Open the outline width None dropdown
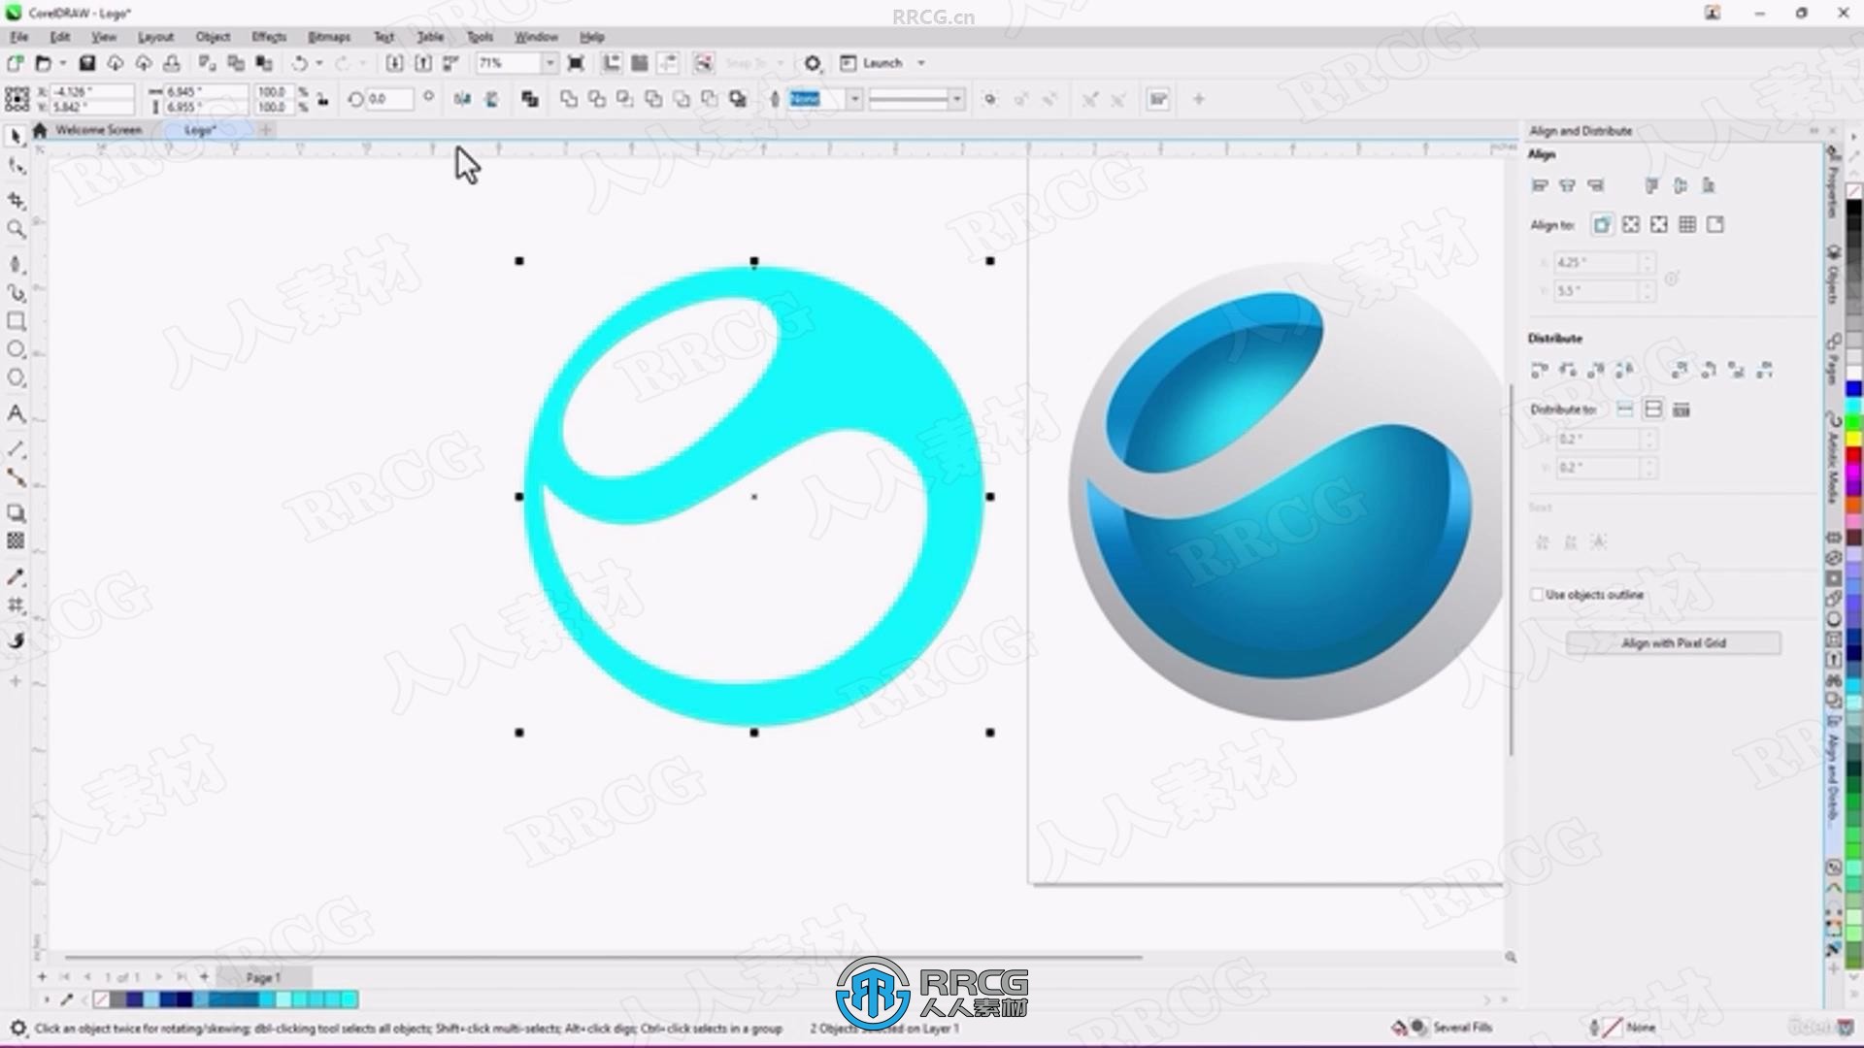 (854, 99)
